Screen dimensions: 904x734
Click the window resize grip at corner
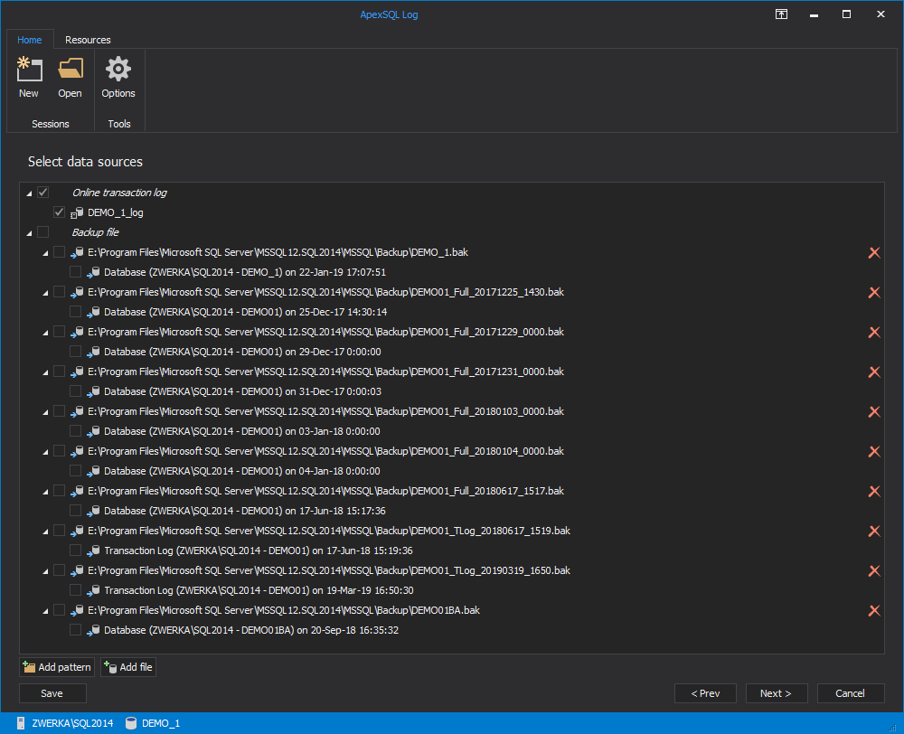point(893,728)
